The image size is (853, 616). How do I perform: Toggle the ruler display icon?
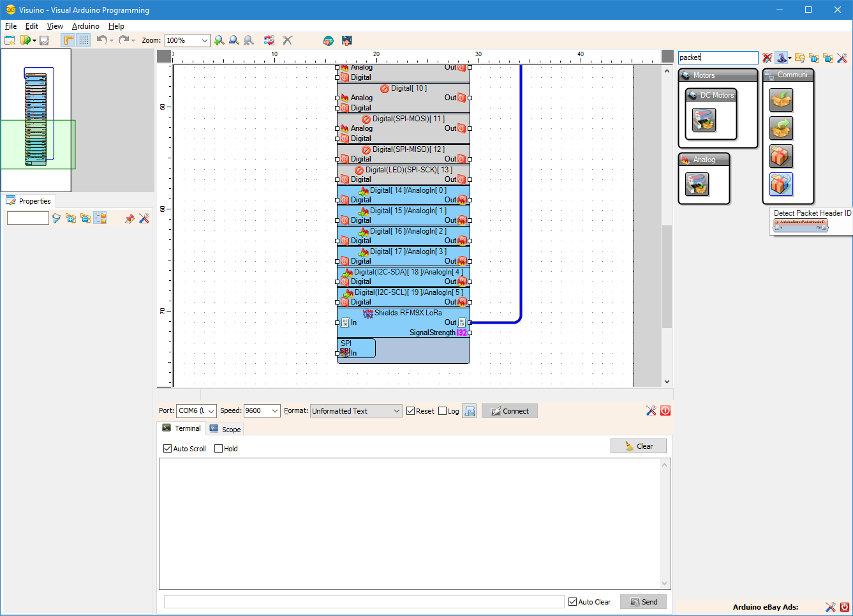(67, 40)
